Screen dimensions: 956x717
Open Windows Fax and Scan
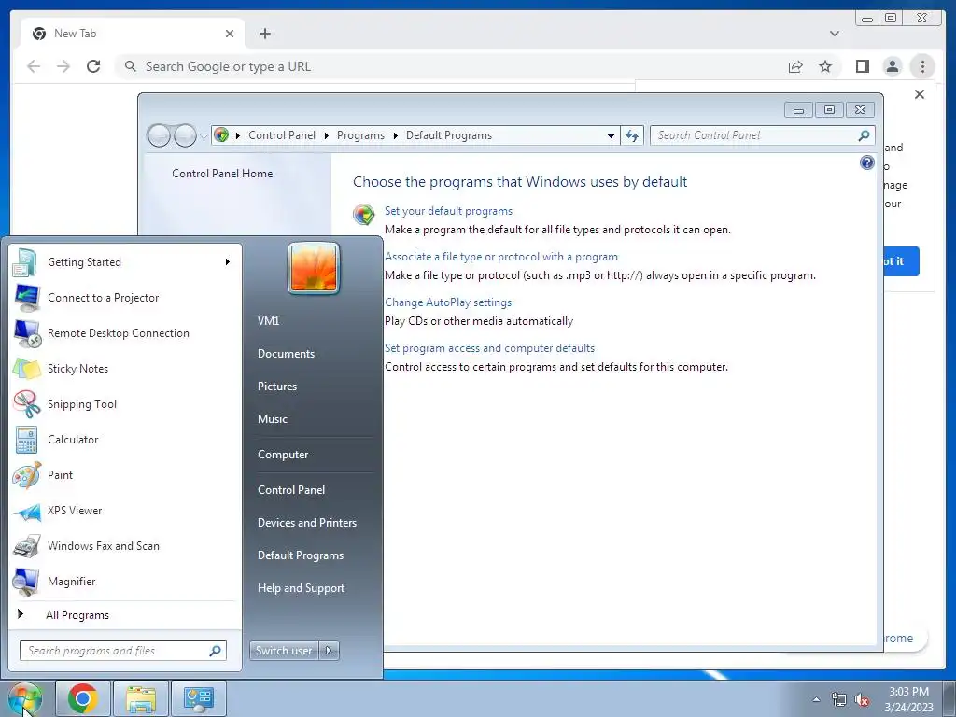click(124, 545)
